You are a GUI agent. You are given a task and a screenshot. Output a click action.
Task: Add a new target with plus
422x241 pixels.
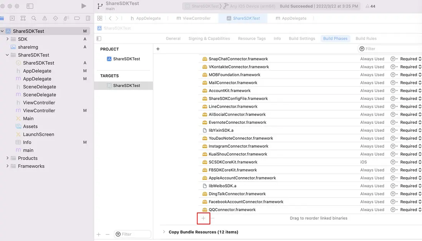[99, 234]
